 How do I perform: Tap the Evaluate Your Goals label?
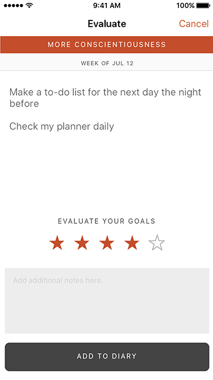coord(107,221)
